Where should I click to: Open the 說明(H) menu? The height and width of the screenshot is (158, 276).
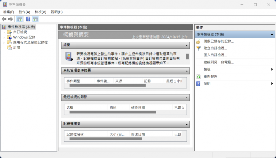tap(57, 12)
